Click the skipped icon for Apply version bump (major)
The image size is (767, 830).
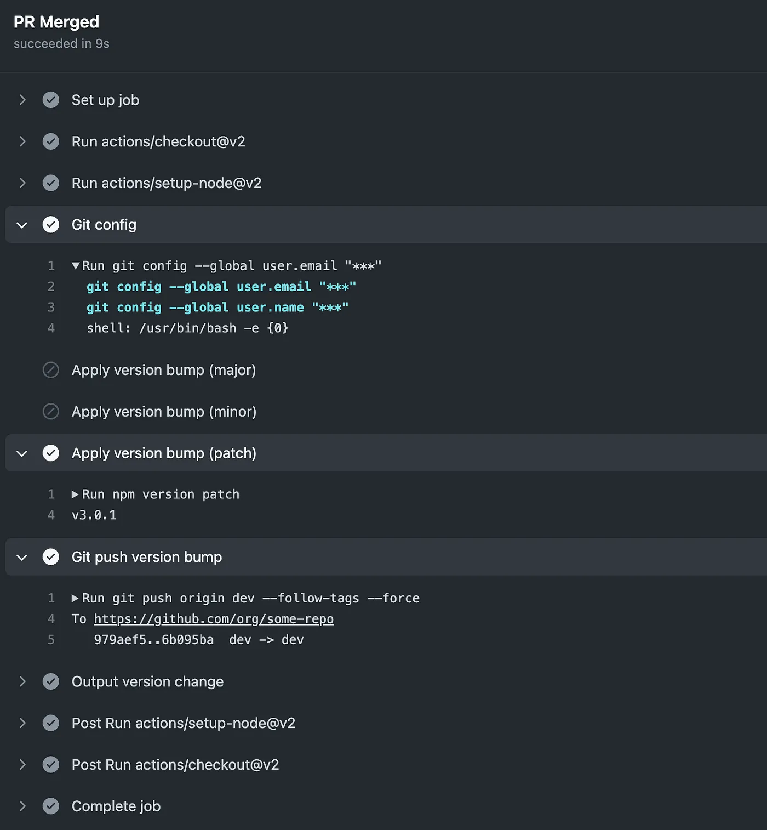point(51,370)
